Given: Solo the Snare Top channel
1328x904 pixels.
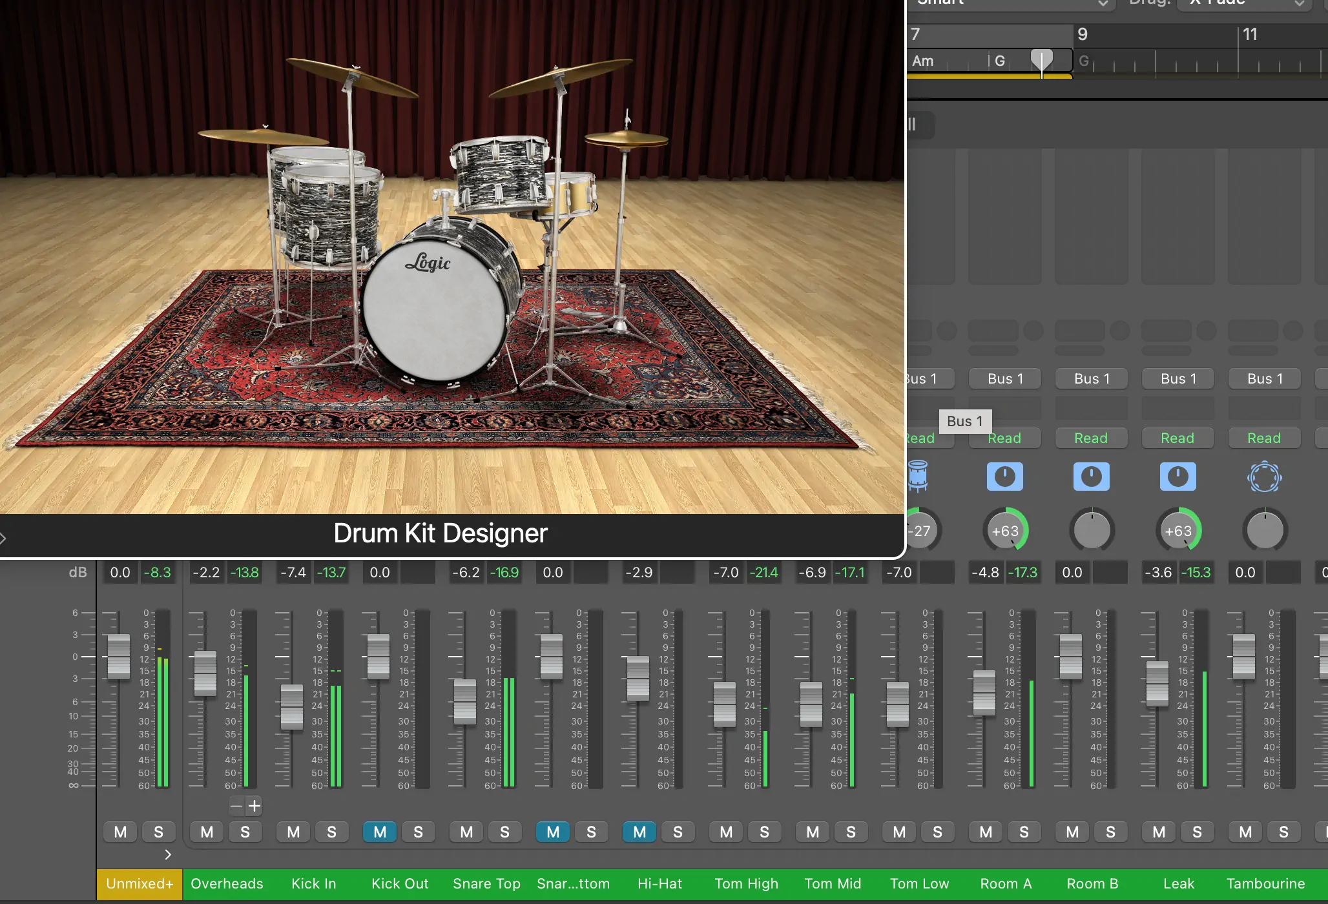Looking at the screenshot, I should click(x=504, y=832).
